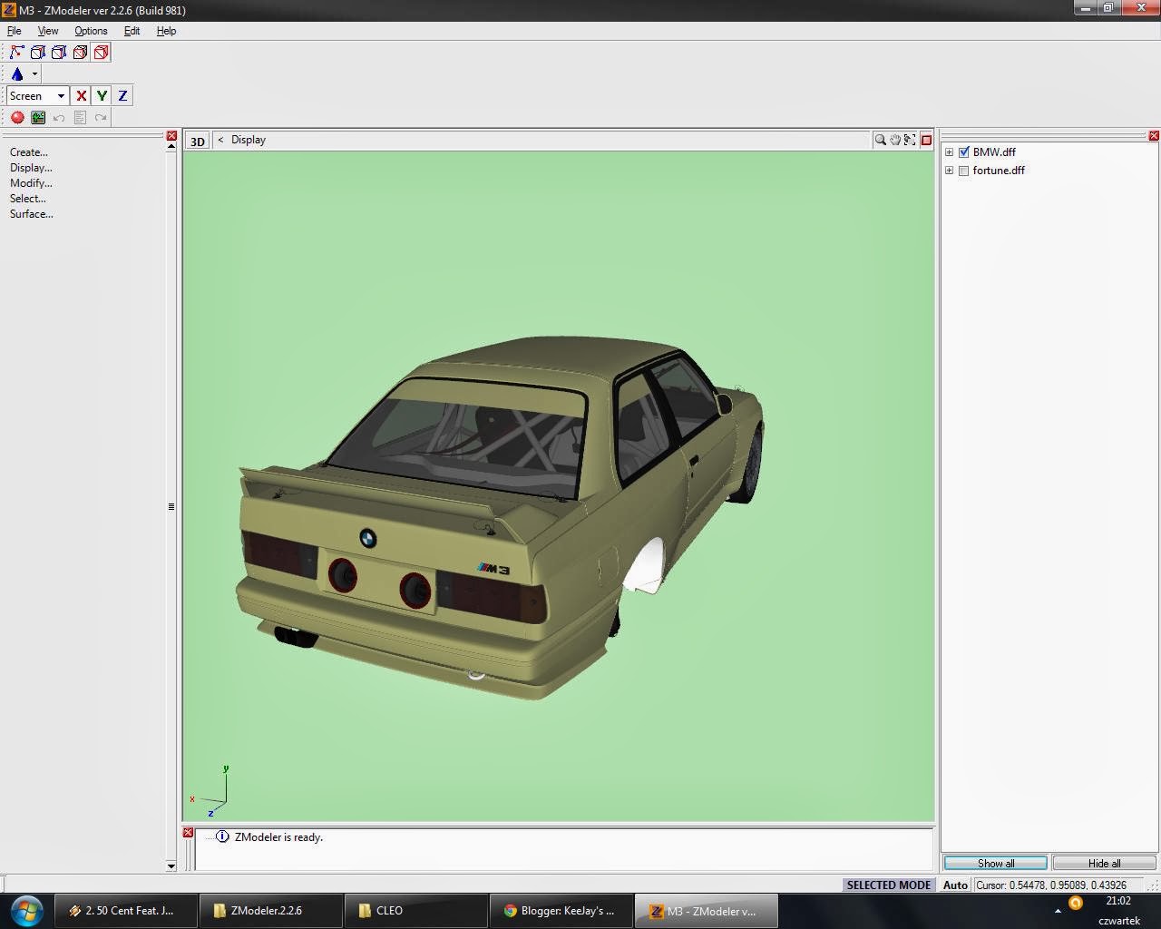Image resolution: width=1161 pixels, height=929 pixels.
Task: Click the 3D viewport type button
Action: 197,141
